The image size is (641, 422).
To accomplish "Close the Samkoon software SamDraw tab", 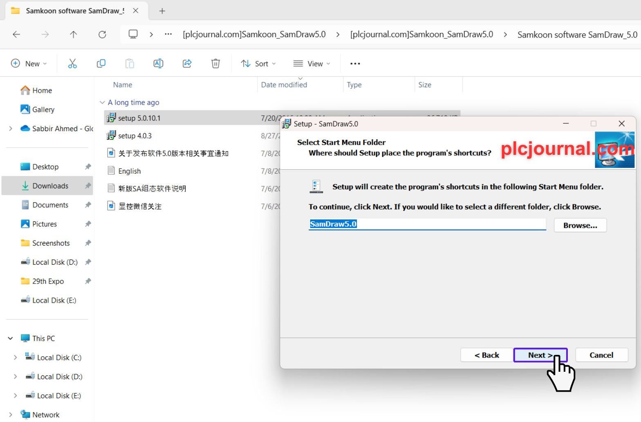I will tap(136, 11).
